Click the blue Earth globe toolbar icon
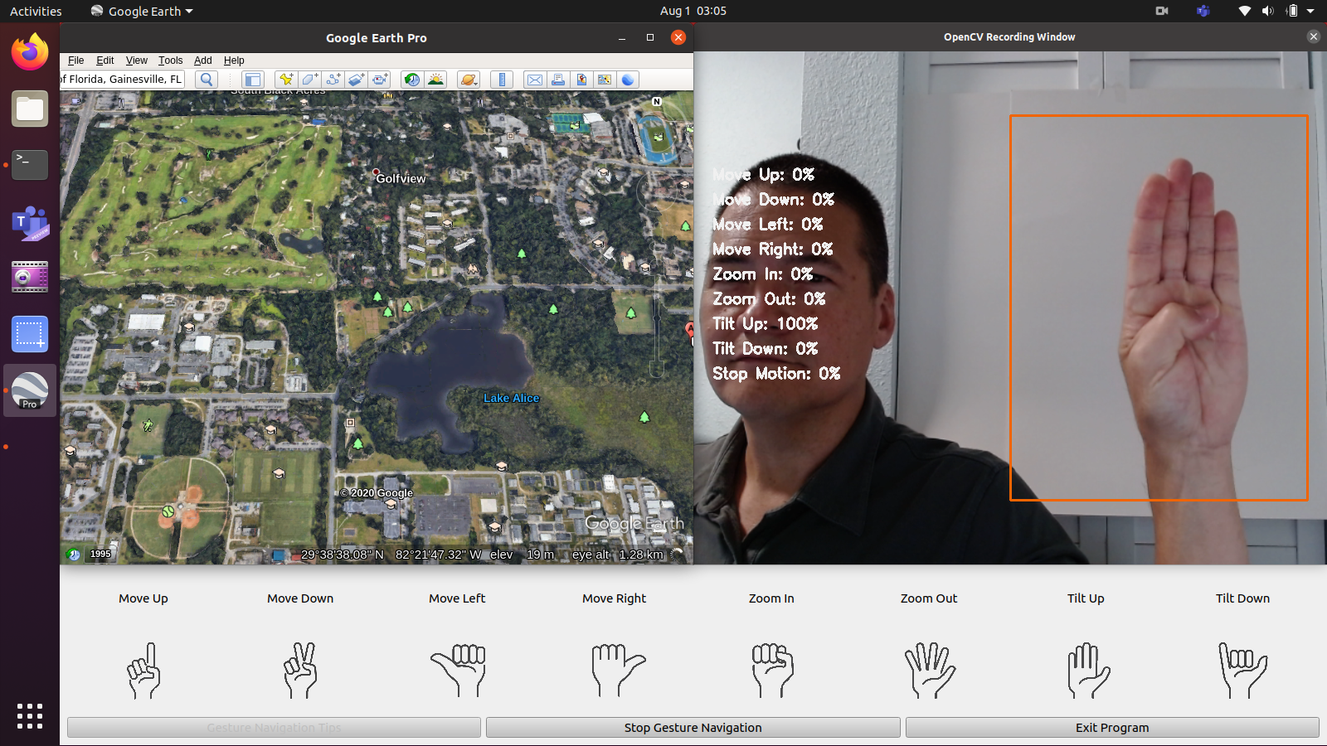Image resolution: width=1327 pixels, height=746 pixels. tap(628, 80)
